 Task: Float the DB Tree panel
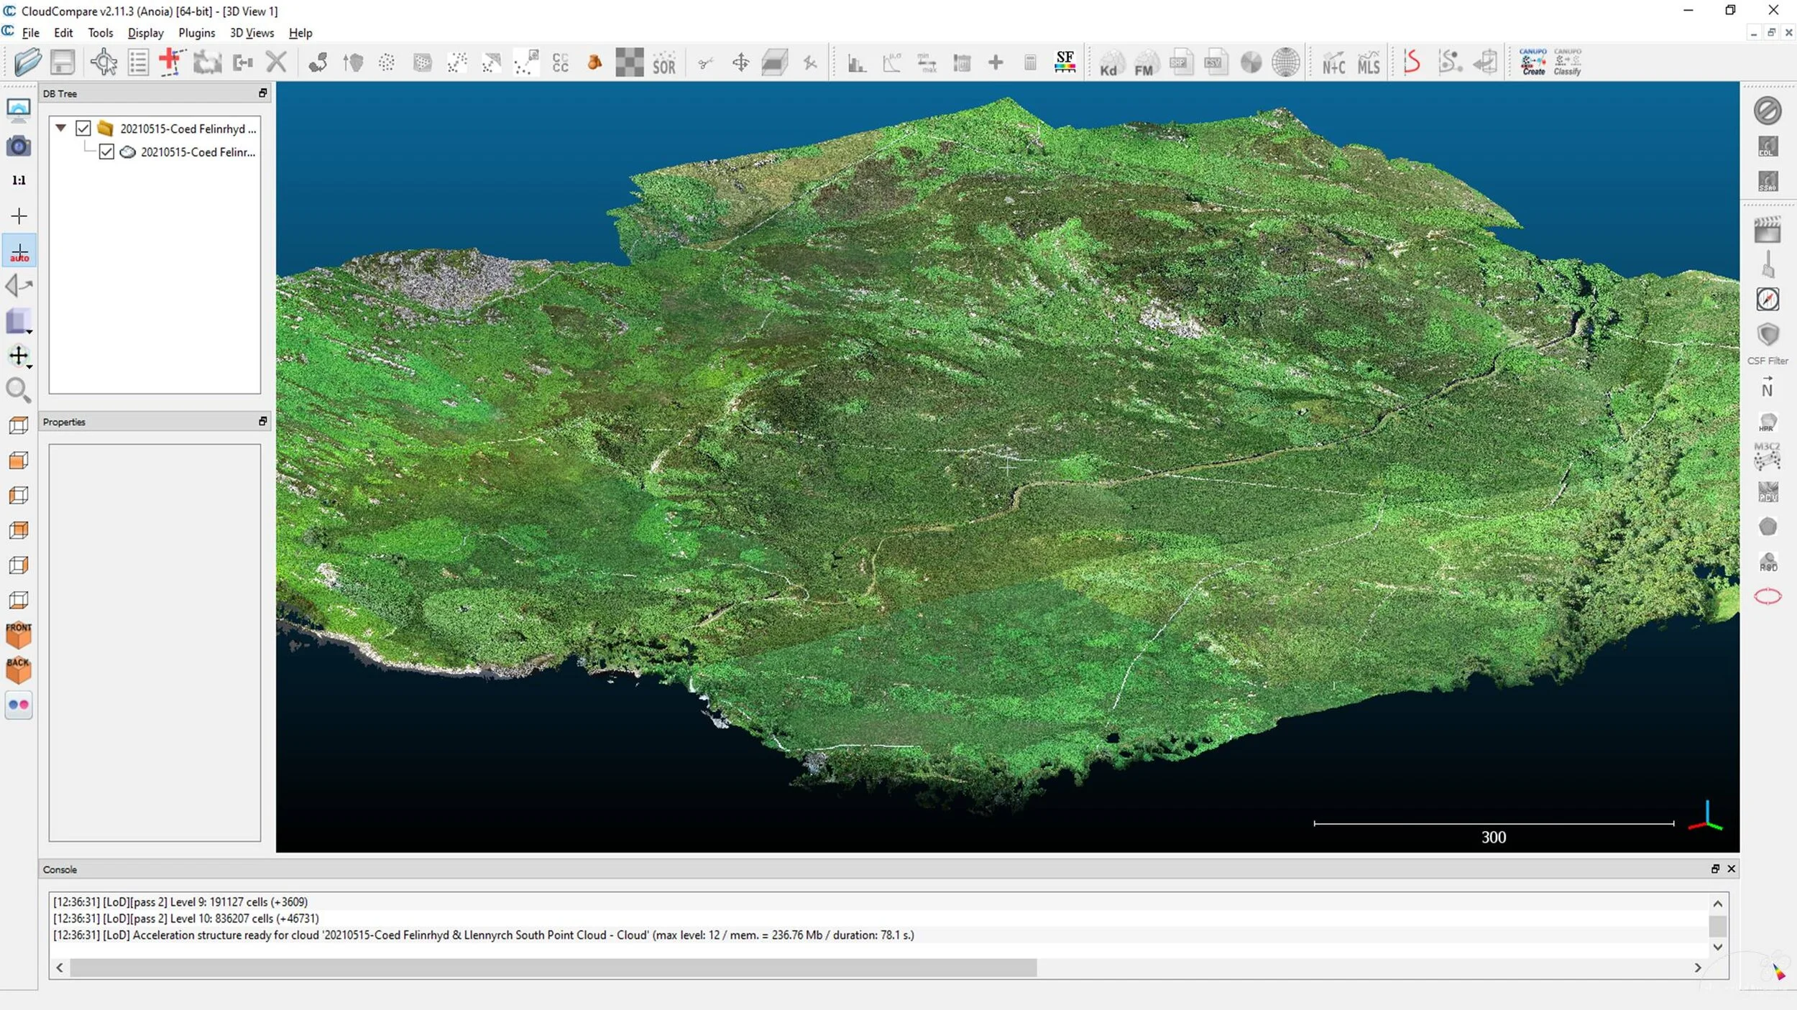tap(263, 93)
